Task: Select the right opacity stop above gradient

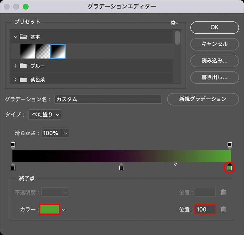Action: click(x=230, y=145)
